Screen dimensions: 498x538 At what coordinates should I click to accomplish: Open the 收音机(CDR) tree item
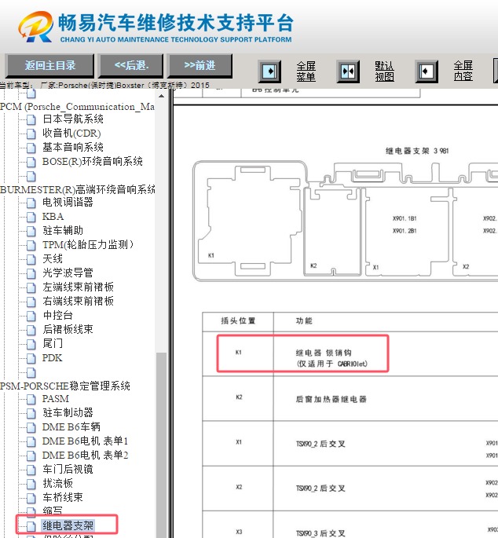(71, 134)
